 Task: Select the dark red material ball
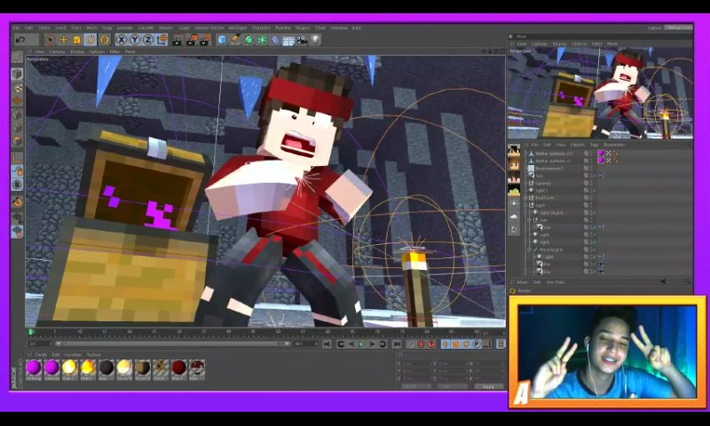[178, 367]
